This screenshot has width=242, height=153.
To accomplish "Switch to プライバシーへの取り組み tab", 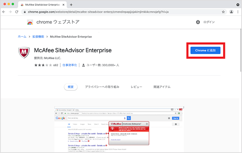I will tap(102, 87).
